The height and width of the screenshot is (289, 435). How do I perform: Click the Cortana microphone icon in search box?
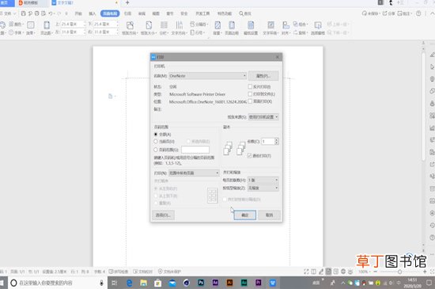point(101,283)
